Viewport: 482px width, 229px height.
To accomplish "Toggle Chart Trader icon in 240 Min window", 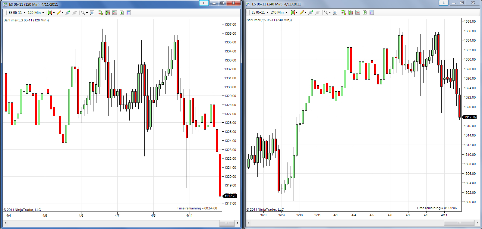I will 344,12.
